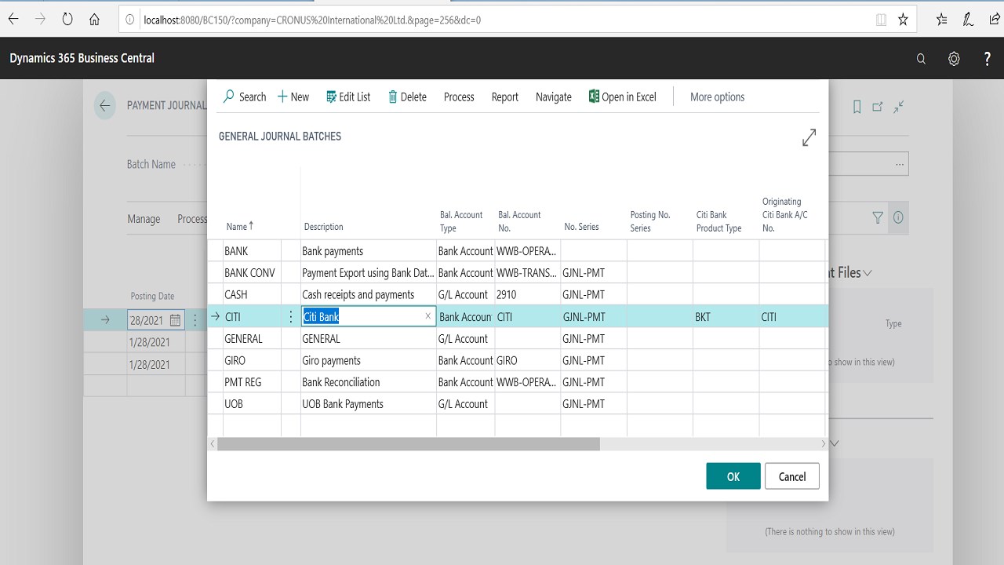
Task: Go back from Payment Journal page
Action: (x=105, y=106)
